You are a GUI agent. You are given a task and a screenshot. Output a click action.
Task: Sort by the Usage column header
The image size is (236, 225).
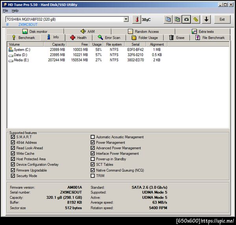(96, 44)
